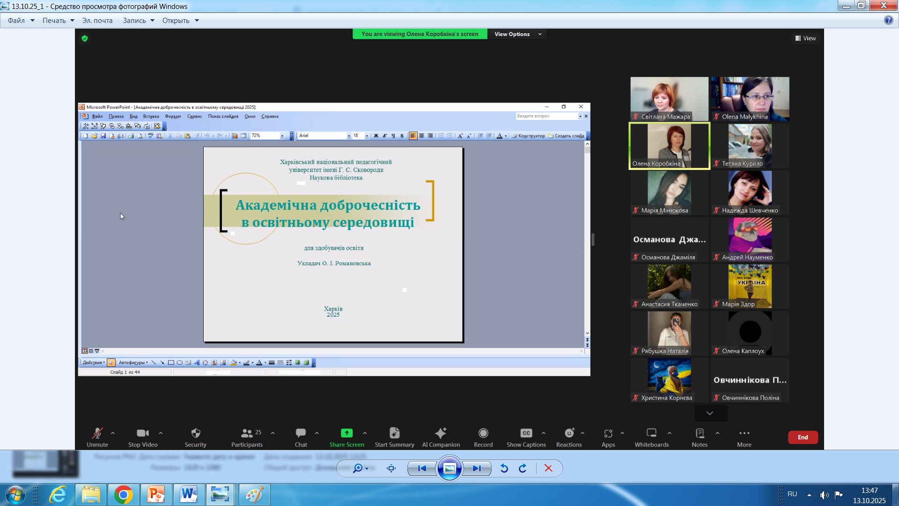Expand the Запись menu

138,21
